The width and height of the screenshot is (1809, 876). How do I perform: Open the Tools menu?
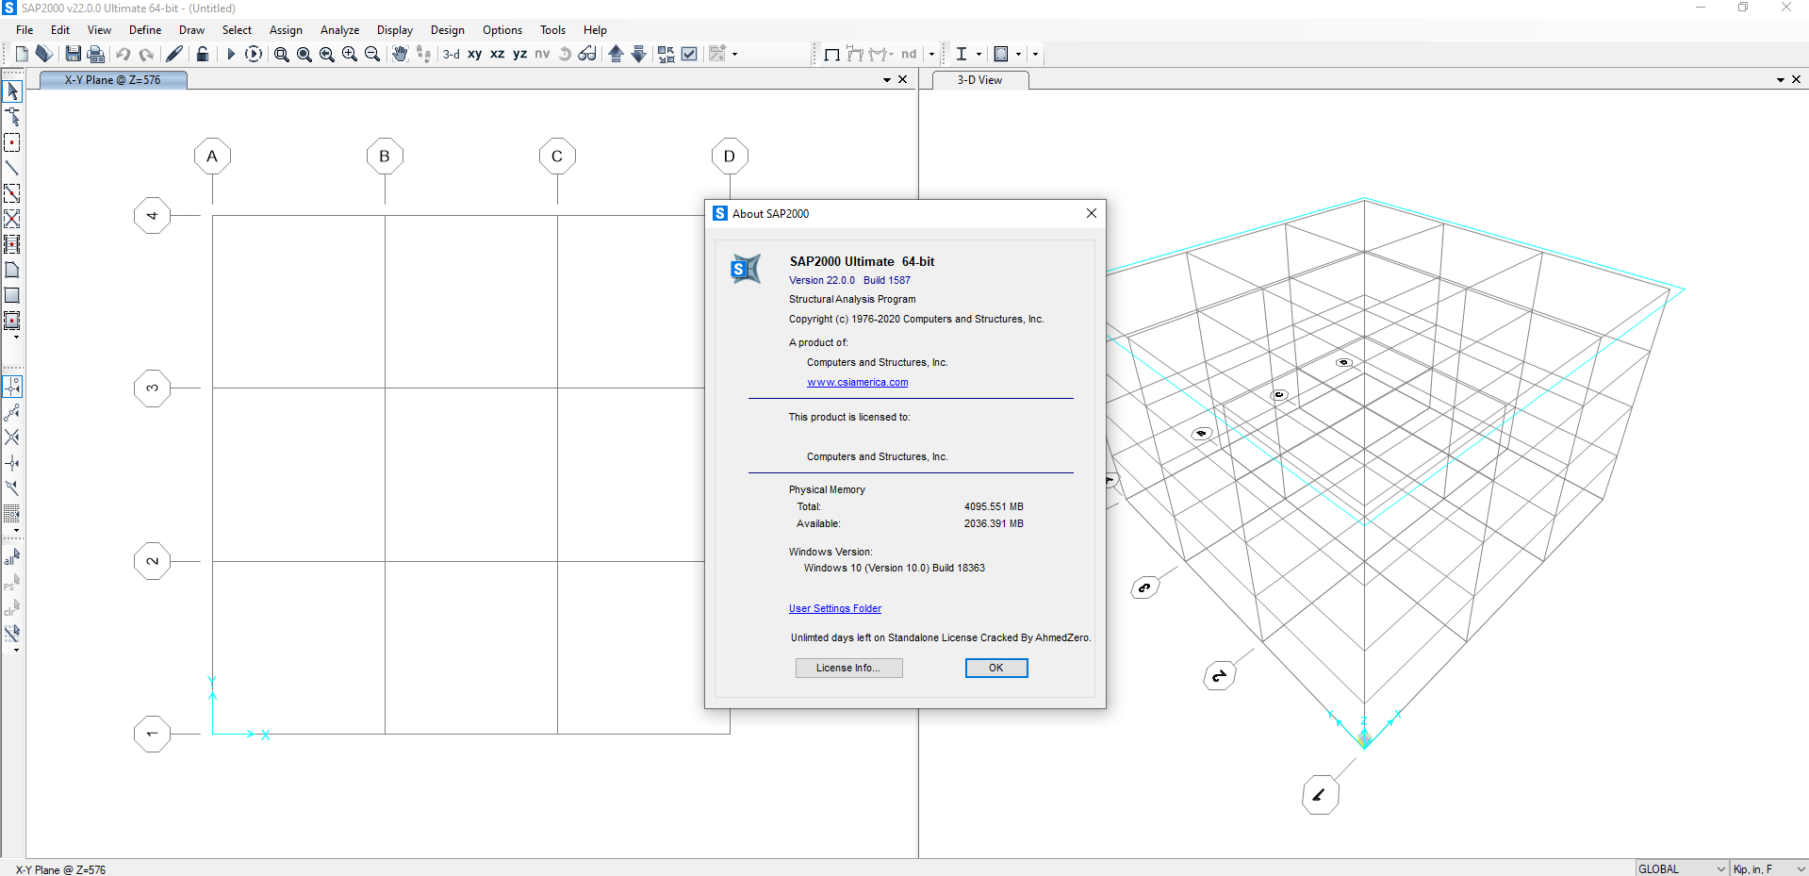pos(552,30)
